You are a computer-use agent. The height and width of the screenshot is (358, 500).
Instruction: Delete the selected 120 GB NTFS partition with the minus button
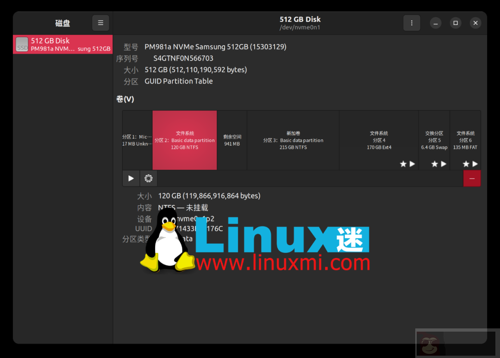click(x=472, y=178)
